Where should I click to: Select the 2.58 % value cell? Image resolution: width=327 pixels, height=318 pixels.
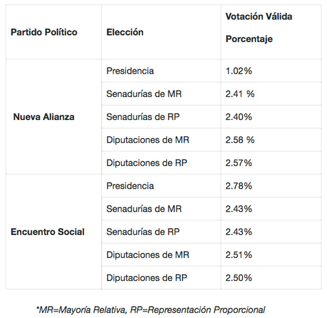(x=240, y=140)
